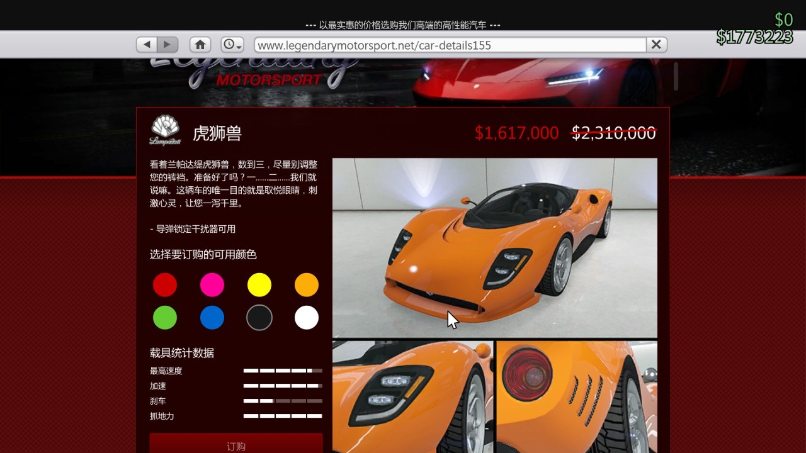Click the page title text above address bar
Screen dimensions: 806x453
(403, 25)
